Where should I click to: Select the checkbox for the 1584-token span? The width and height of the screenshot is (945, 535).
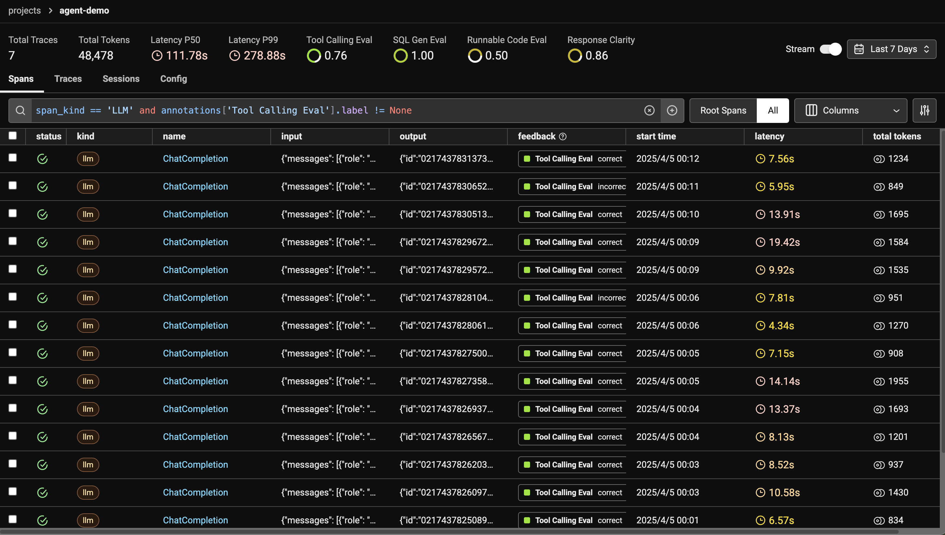pos(13,241)
